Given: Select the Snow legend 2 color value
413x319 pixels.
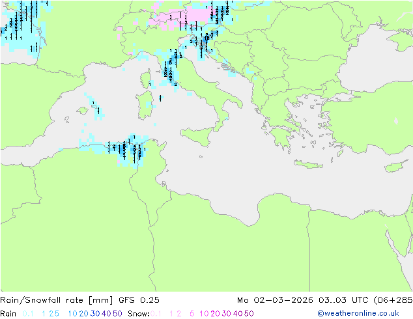Looking at the screenshot, I should coord(179,314).
